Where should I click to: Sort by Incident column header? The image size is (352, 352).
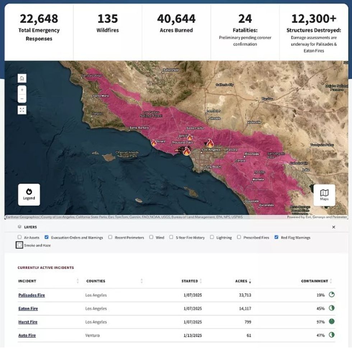point(27,281)
